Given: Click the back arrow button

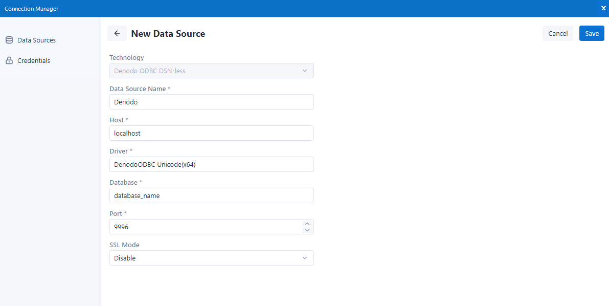Looking at the screenshot, I should point(117,33).
